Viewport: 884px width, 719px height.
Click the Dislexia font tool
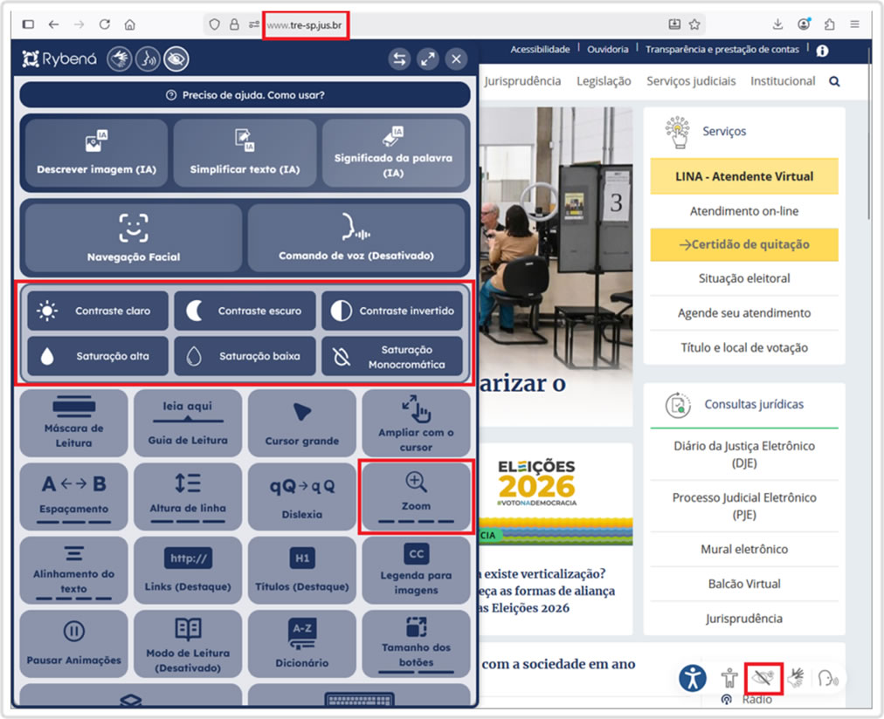click(x=301, y=496)
